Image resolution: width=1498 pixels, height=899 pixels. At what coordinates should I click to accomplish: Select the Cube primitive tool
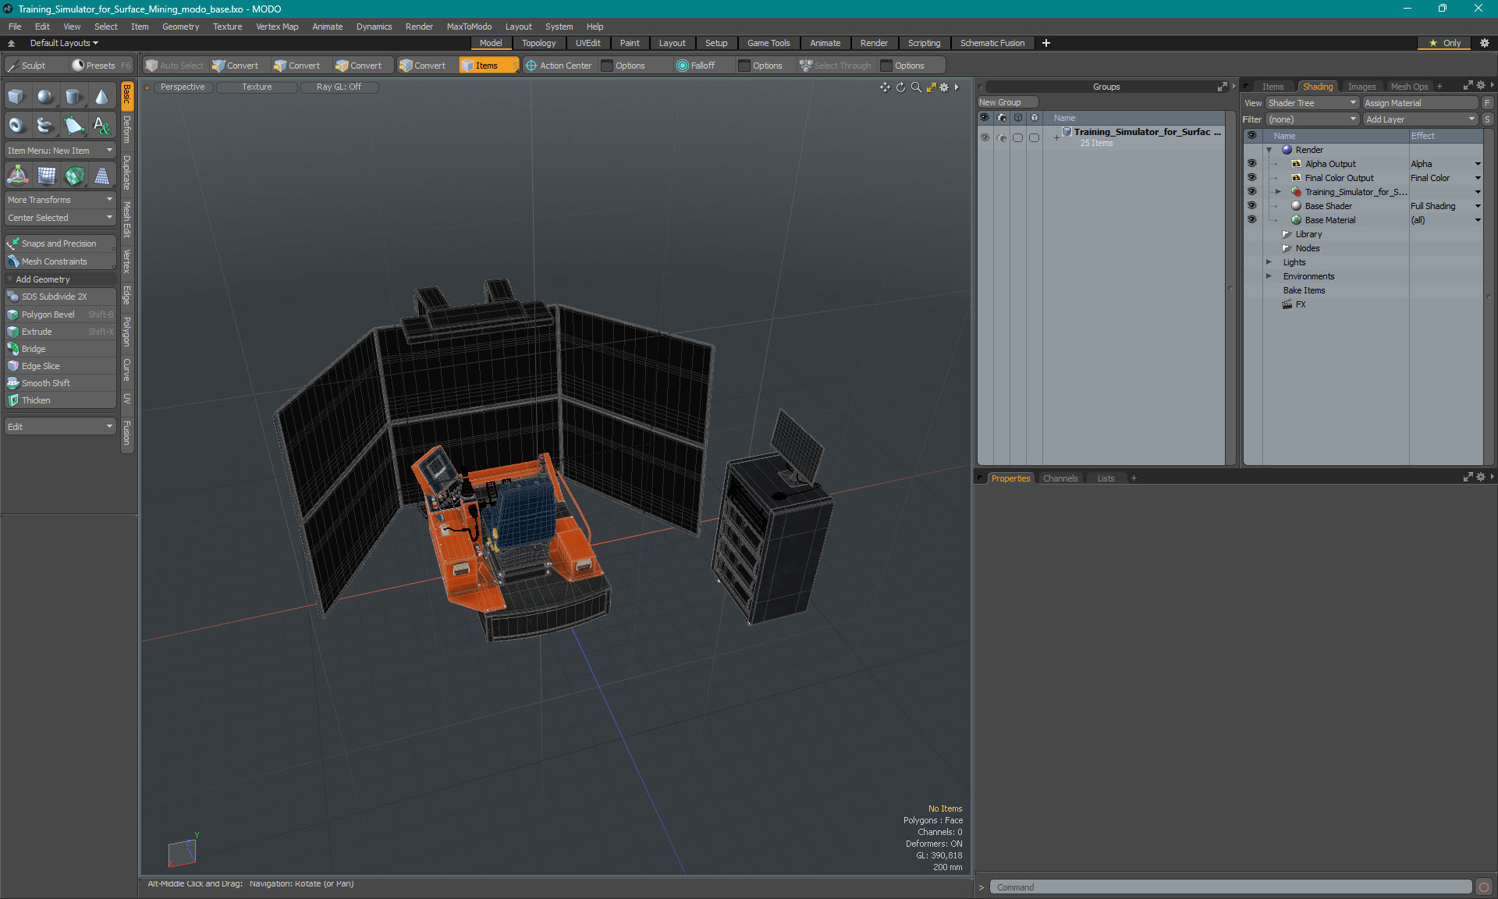pos(16,97)
